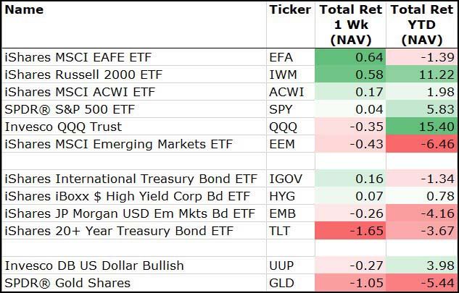This screenshot has width=459, height=293.
Task: Click TLT's -1.65 weekly return cell
Action: point(351,231)
